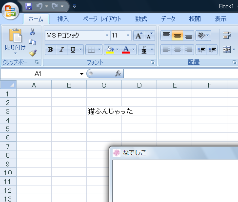Open Insert Function fx button

(118, 73)
